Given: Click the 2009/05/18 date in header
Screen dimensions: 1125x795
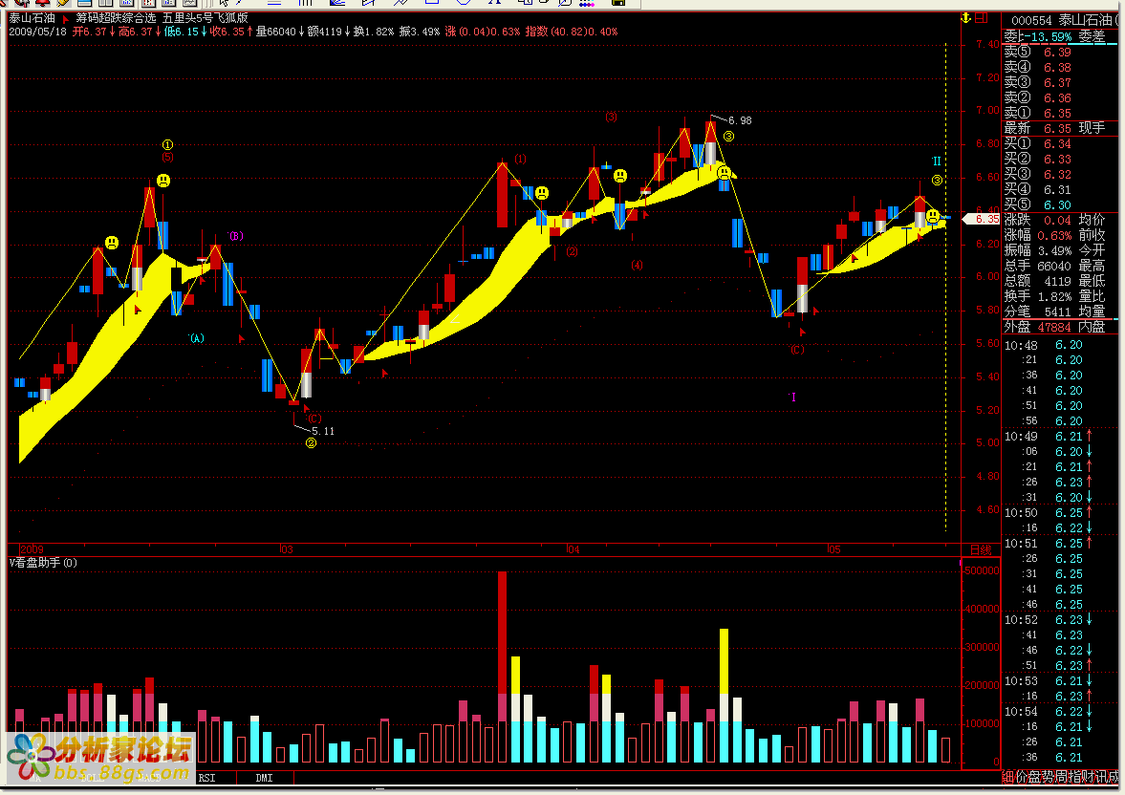Looking at the screenshot, I should [37, 32].
